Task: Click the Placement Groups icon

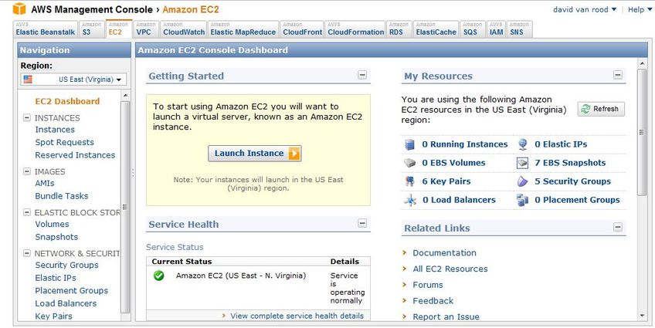Action: click(523, 201)
